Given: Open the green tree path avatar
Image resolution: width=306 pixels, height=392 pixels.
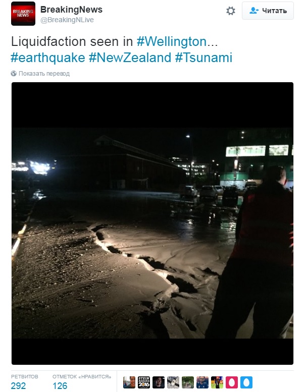Looking at the screenshot, I should pyautogui.click(x=188, y=382).
